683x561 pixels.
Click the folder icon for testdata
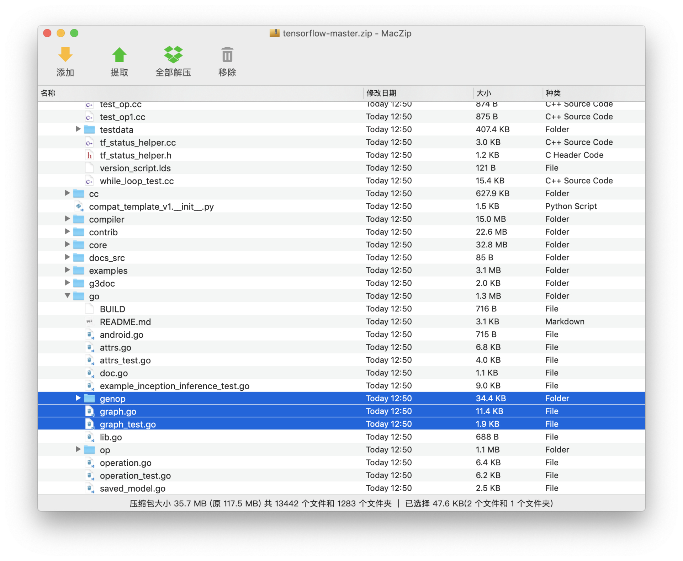tap(89, 129)
